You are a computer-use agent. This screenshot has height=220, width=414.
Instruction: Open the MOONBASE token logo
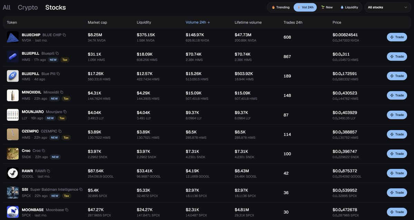click(13, 212)
